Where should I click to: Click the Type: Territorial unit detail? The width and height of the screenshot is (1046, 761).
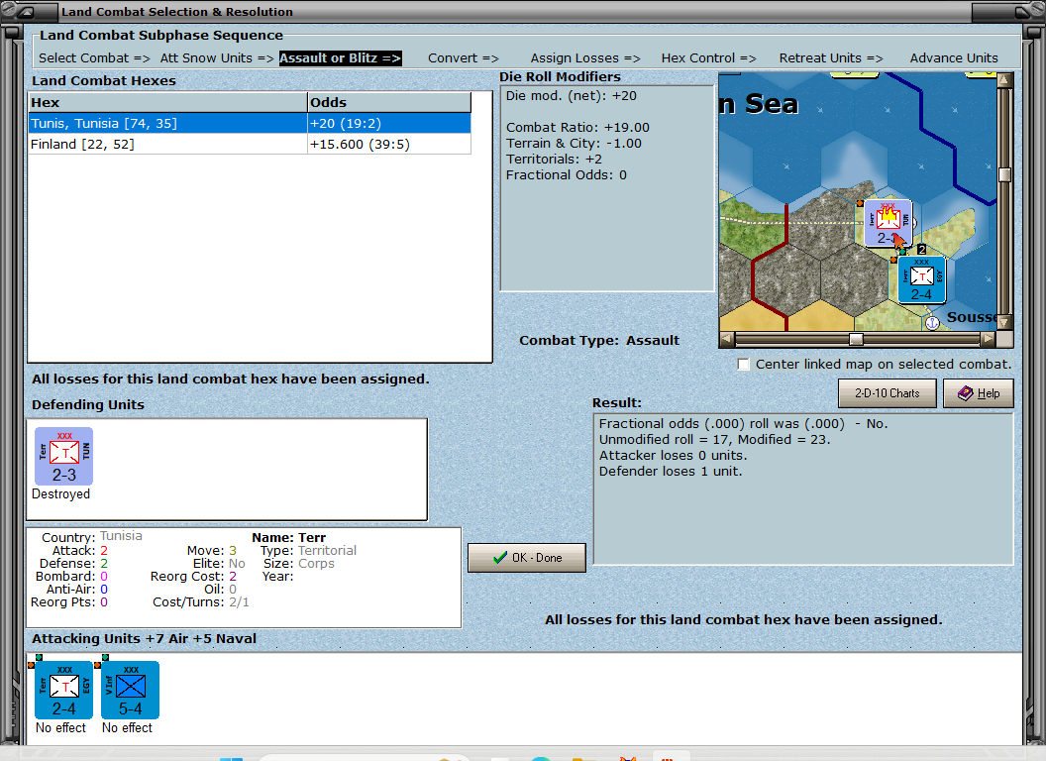click(308, 551)
